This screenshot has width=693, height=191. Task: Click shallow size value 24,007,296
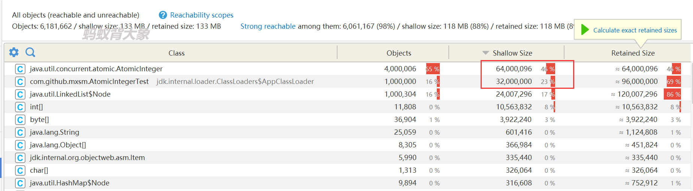pyautogui.click(x=514, y=94)
